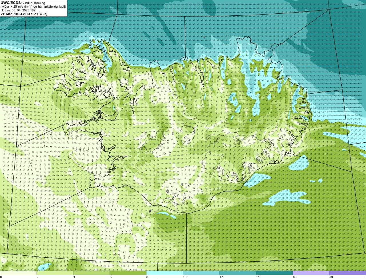Image resolution: width=366 pixels, height=279 pixels.
Task: Click the legend scale label "2"
Action: point(37,277)
